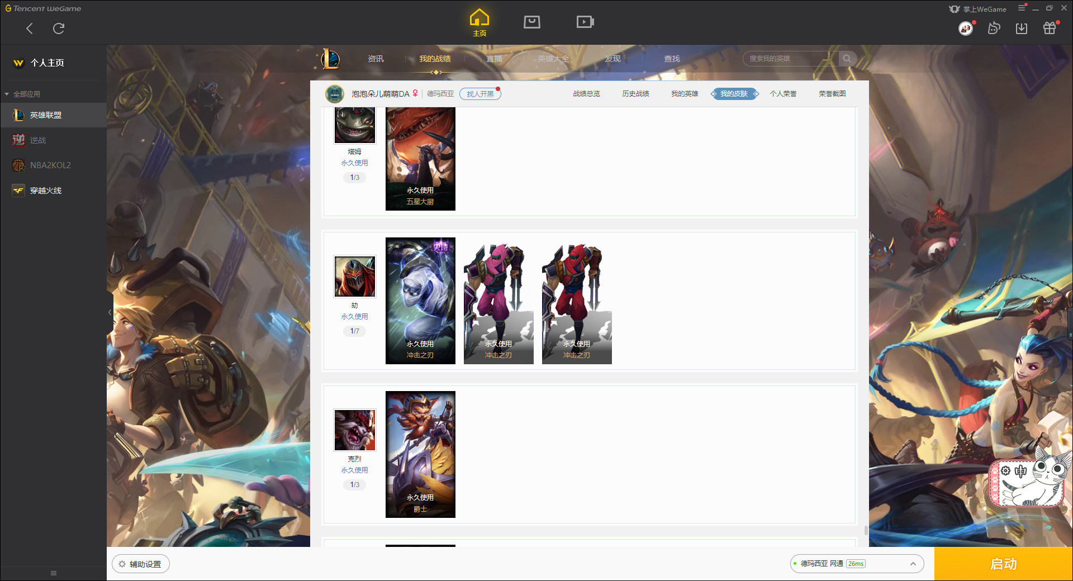
Task: Open the 个人荣誉 sub-tab
Action: click(783, 94)
